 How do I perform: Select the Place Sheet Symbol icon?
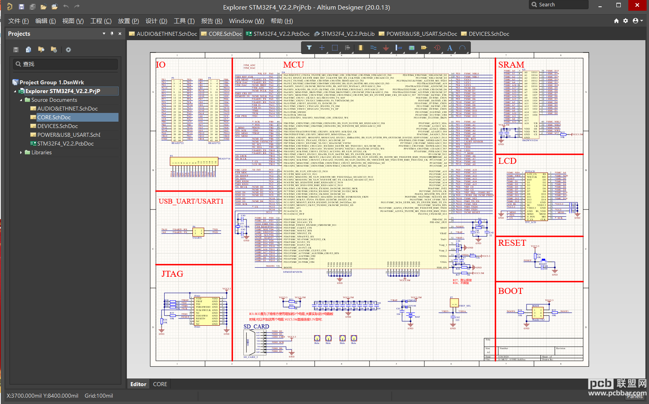[x=411, y=48]
